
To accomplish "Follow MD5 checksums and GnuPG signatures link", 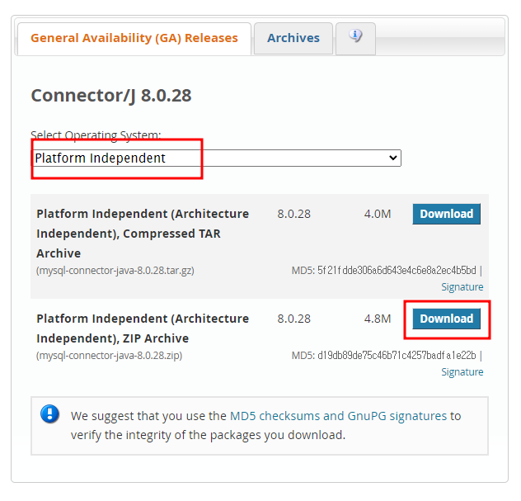I will click(x=338, y=416).
